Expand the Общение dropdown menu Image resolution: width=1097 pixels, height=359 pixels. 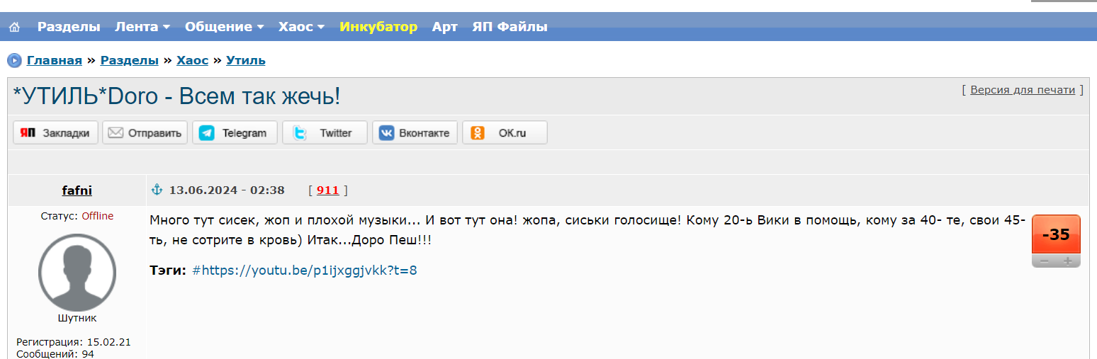tap(224, 27)
